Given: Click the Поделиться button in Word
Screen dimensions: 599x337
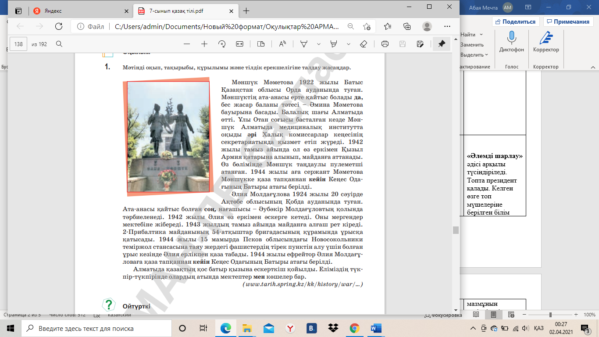Looking at the screenshot, I should pos(516,22).
